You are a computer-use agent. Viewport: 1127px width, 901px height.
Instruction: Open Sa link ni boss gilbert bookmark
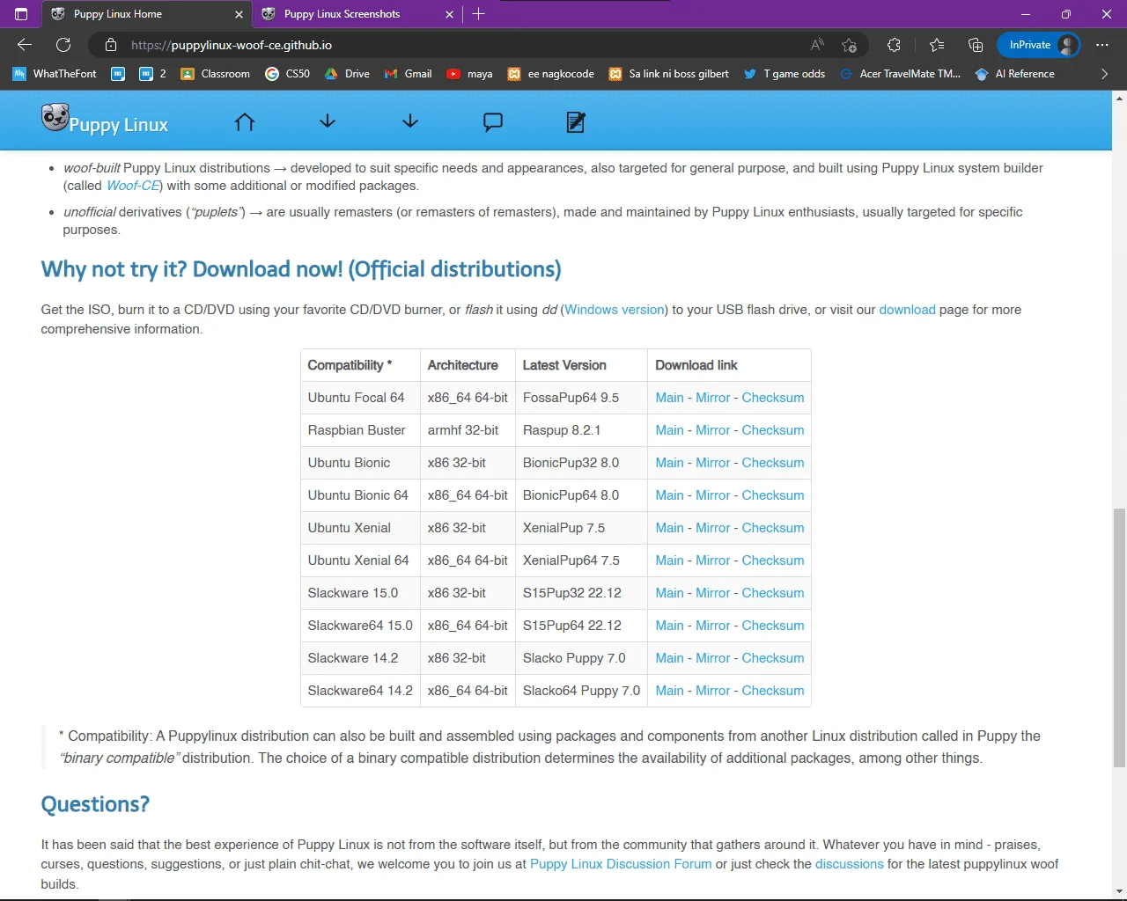coord(668,74)
